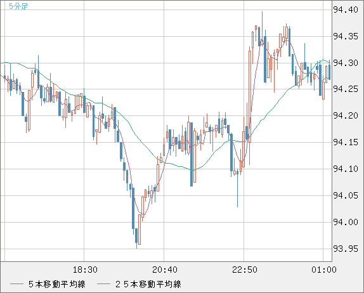
Task: Click the 94.40 price axis label
Action: pyautogui.click(x=346, y=10)
